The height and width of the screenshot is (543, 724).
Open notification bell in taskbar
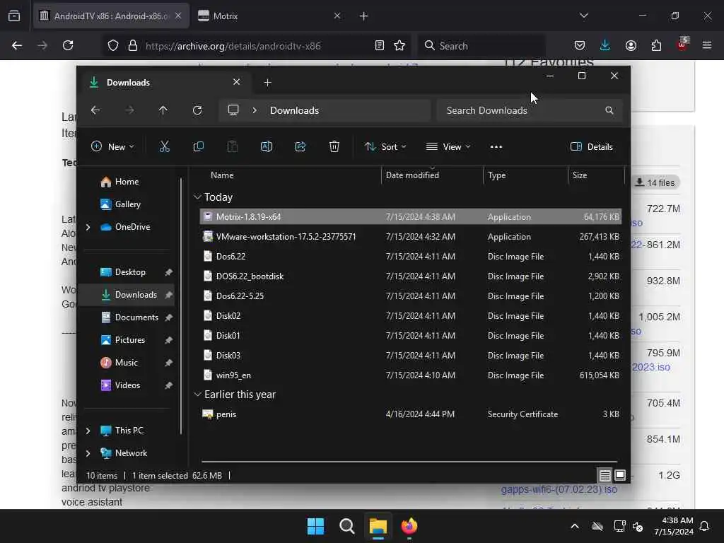point(705,526)
